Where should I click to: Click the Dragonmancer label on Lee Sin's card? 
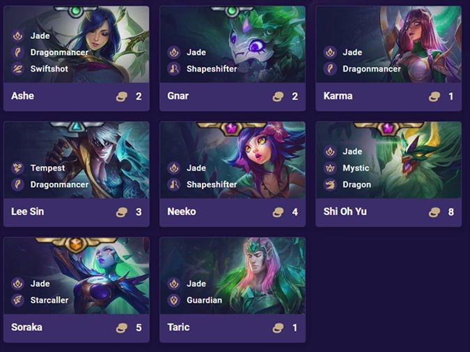(59, 184)
